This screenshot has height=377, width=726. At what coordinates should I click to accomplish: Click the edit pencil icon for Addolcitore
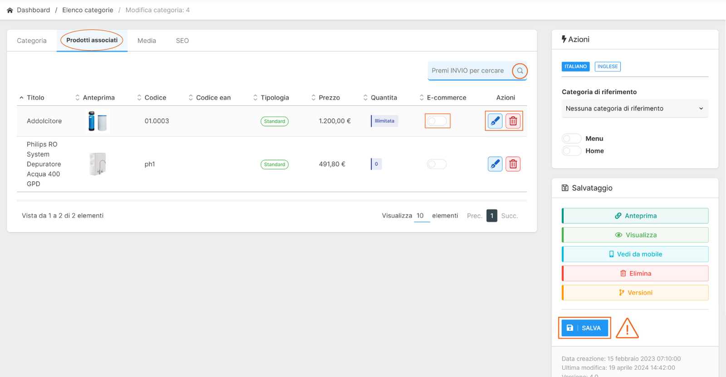(x=495, y=121)
